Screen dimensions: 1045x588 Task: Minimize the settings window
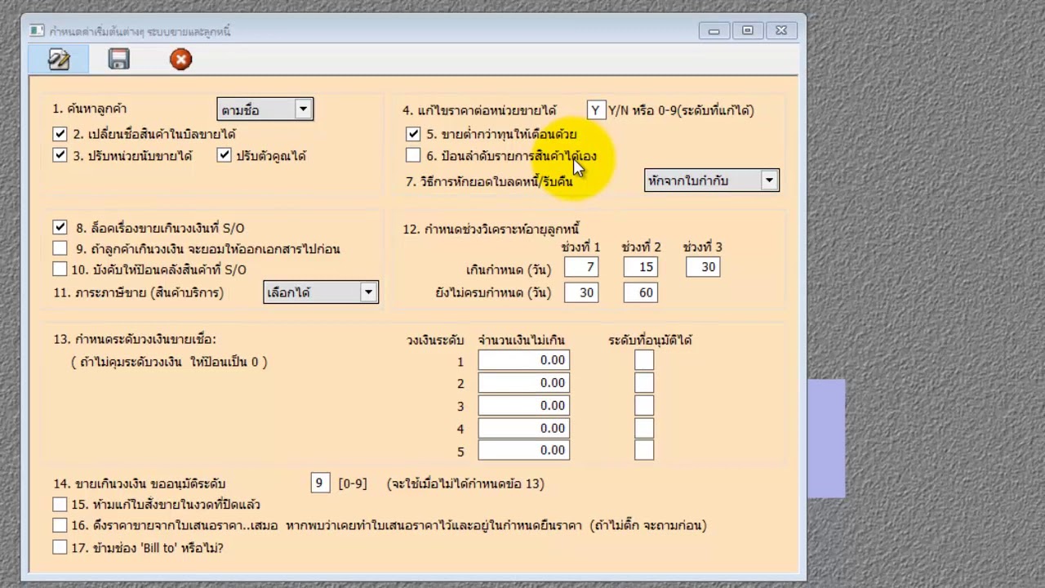tap(714, 31)
